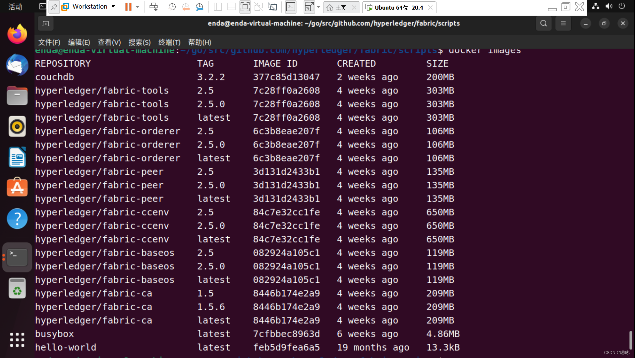Open a new terminal tab with the plus icon
The width and height of the screenshot is (635, 358).
click(46, 24)
